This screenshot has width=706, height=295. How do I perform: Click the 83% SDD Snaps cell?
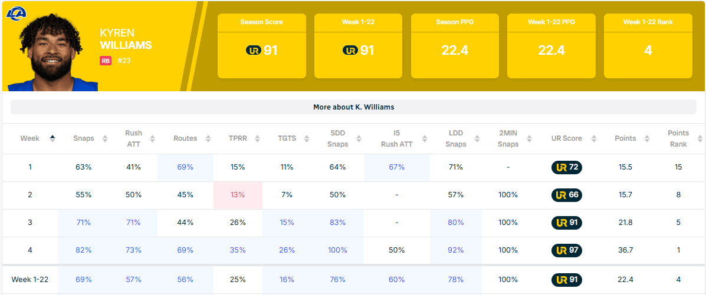point(337,223)
